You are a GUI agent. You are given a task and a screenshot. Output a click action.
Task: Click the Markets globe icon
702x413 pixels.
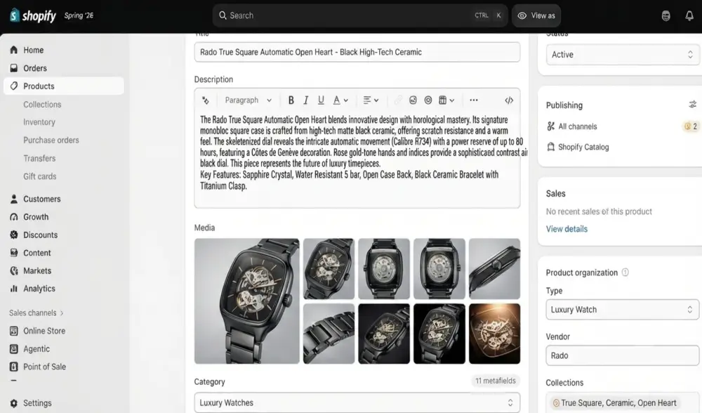click(x=14, y=270)
